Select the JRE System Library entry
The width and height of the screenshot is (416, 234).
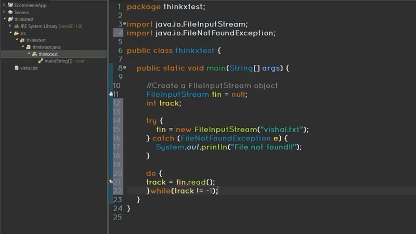(x=51, y=27)
